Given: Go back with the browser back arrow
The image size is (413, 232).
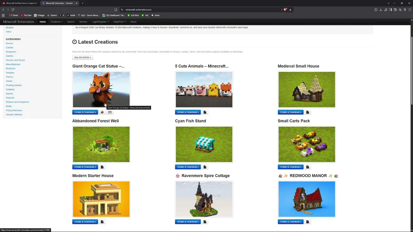Looking at the screenshot, I should [3, 10].
